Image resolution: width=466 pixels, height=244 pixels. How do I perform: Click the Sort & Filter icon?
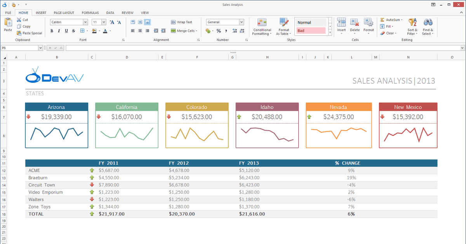[412, 22]
